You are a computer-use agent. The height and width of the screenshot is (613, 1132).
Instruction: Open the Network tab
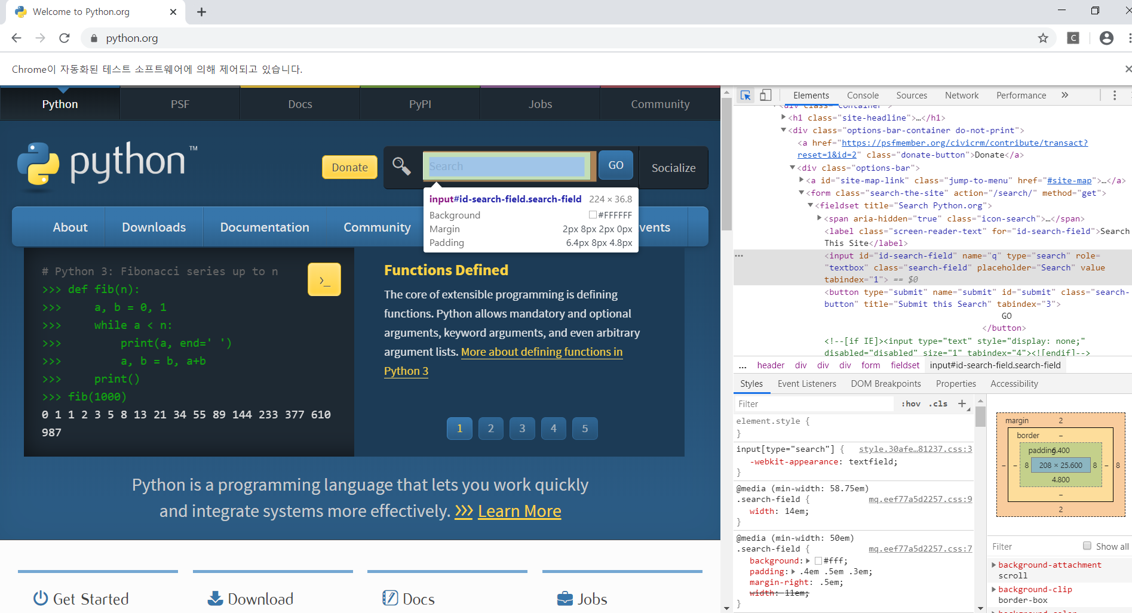962,96
